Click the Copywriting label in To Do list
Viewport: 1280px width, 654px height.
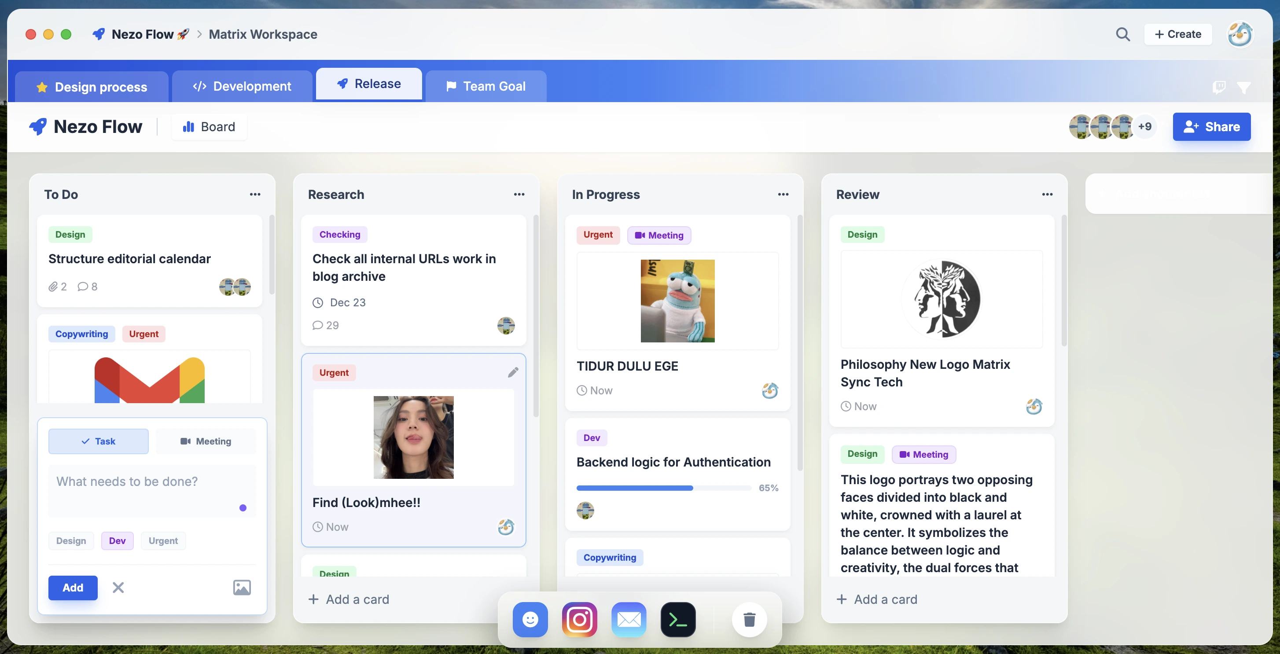coord(81,334)
